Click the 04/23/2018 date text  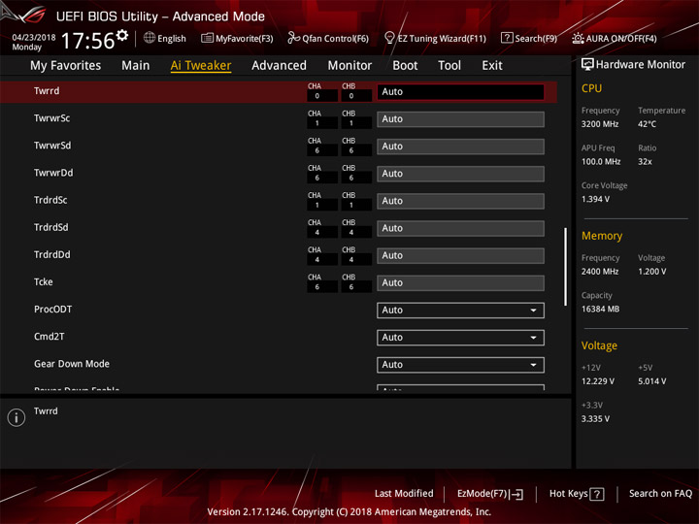34,38
